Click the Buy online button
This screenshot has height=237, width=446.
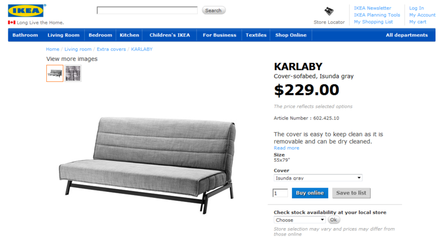pyautogui.click(x=310, y=193)
